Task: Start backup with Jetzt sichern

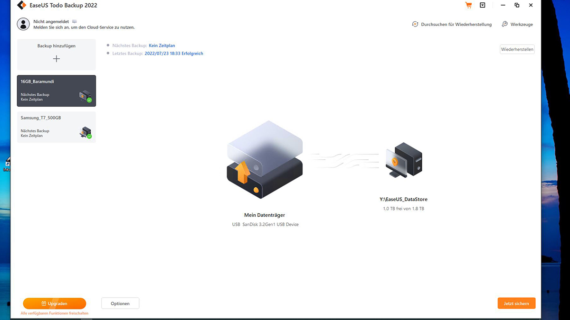Action: point(517,303)
